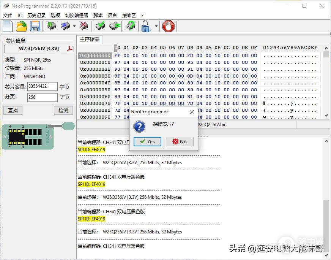
Task: Click the write chip icon
Action: (65, 26)
